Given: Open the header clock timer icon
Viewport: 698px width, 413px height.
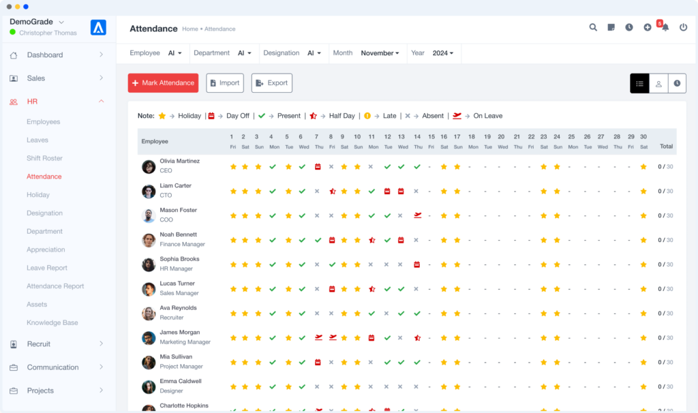Looking at the screenshot, I should [629, 27].
